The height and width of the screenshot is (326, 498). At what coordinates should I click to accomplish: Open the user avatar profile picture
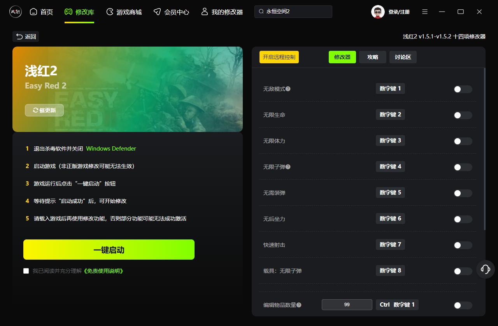(x=378, y=12)
